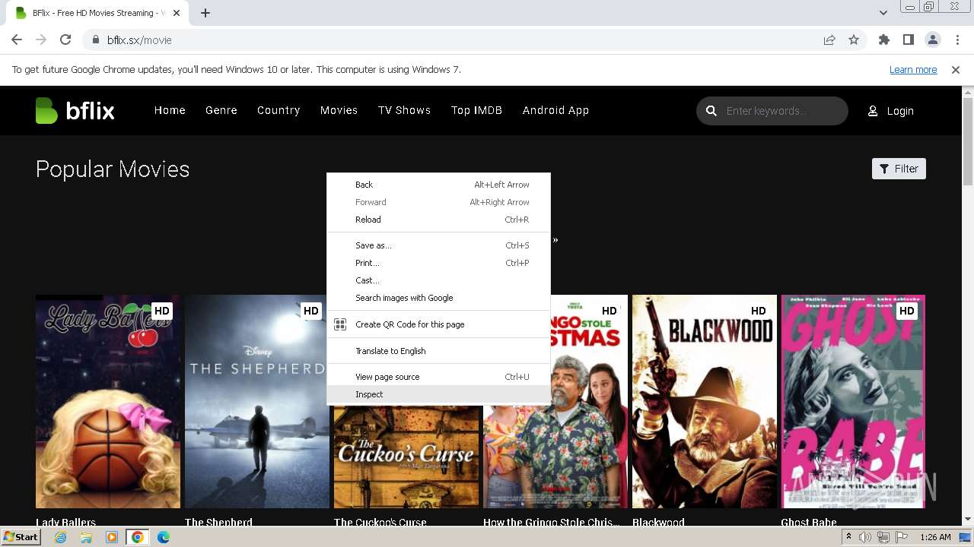Viewport: 974px width, 547px height.
Task: Click the Action Center flag icon
Action: [902, 537]
